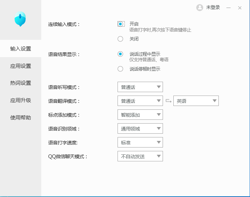The image size is (250, 197).
Task: Expand the 语音识别领域 dropdown
Action: click(140, 128)
